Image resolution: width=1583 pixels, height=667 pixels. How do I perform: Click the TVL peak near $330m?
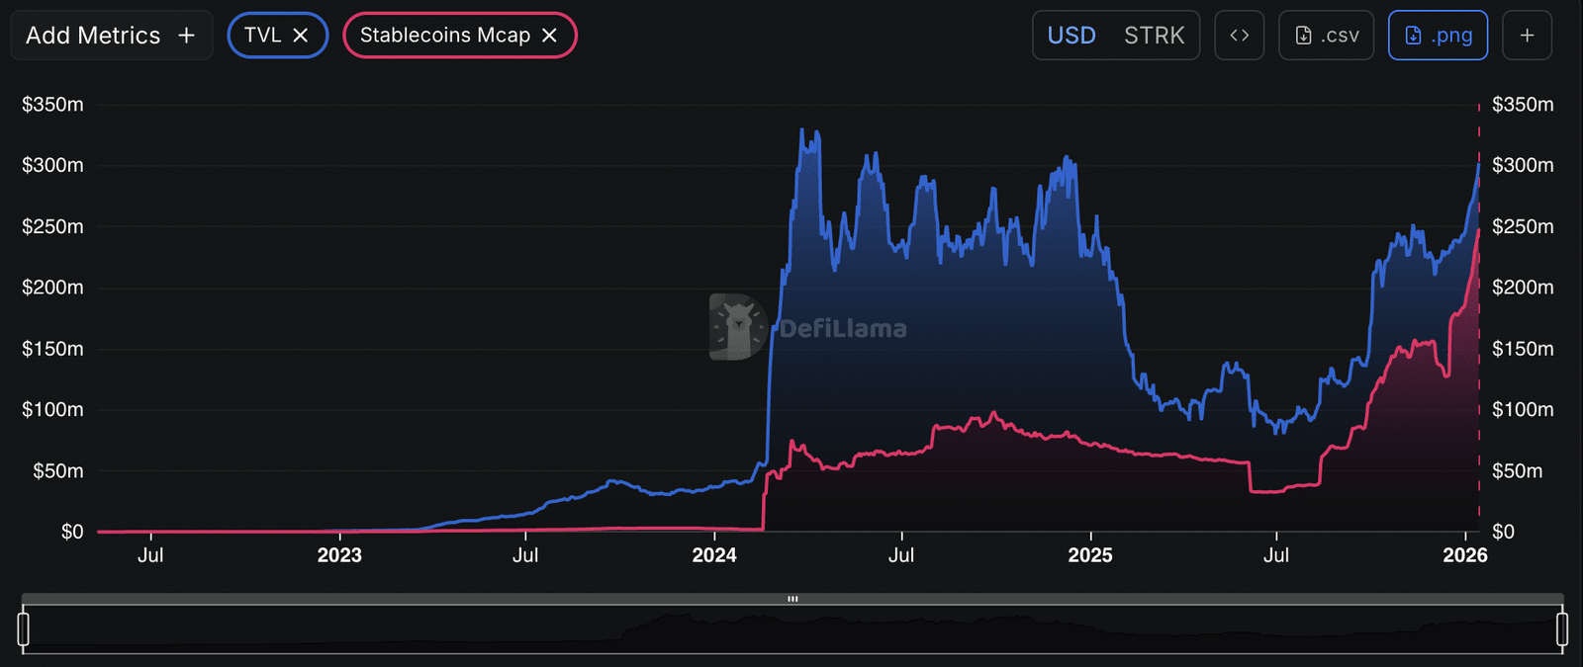(x=802, y=129)
